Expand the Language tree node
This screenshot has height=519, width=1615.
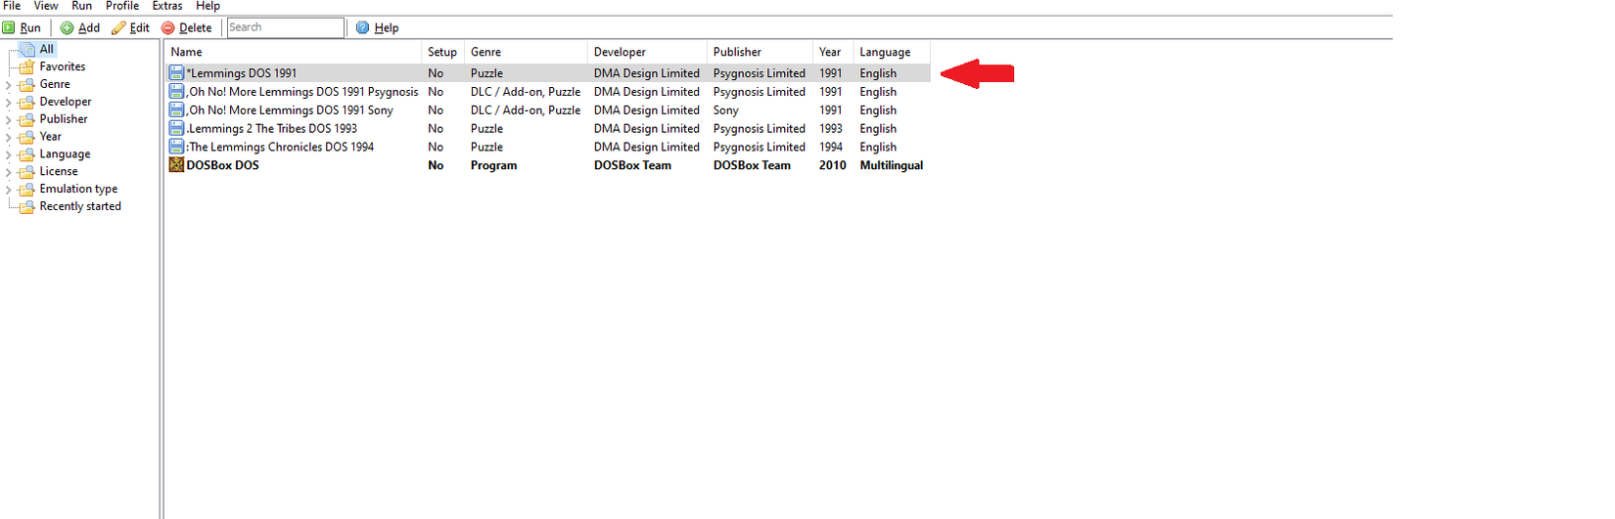(9, 155)
